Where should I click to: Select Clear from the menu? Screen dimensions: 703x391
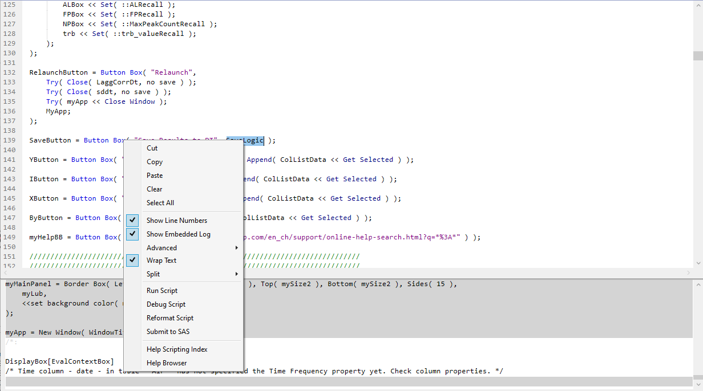154,189
